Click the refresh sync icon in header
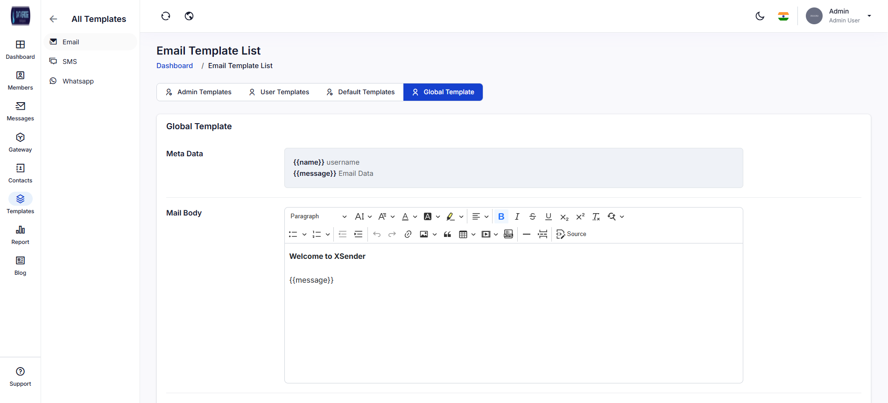This screenshot has height=403, width=888. pos(166,16)
